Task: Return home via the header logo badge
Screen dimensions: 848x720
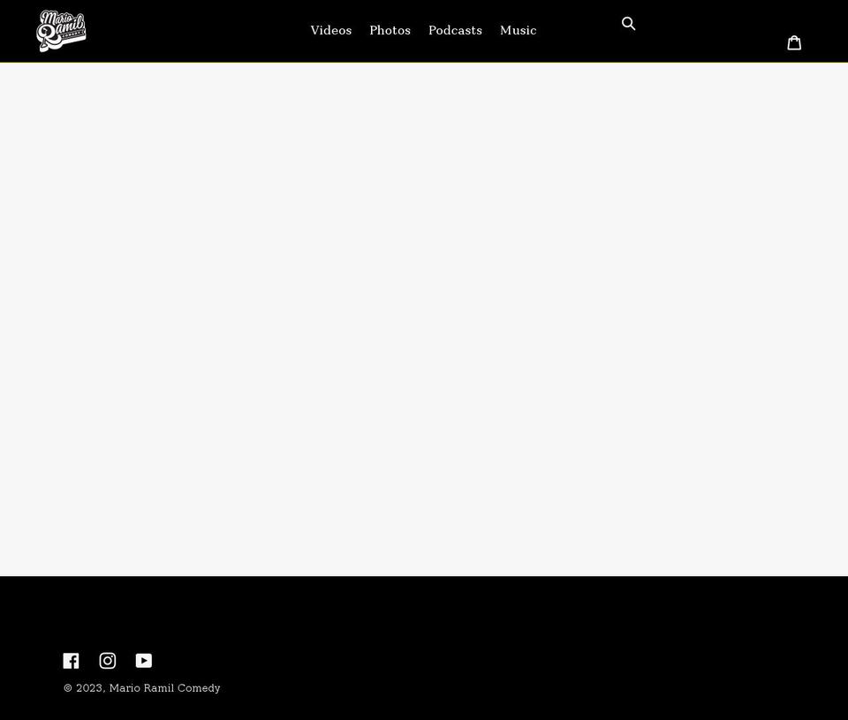Action: (x=61, y=30)
